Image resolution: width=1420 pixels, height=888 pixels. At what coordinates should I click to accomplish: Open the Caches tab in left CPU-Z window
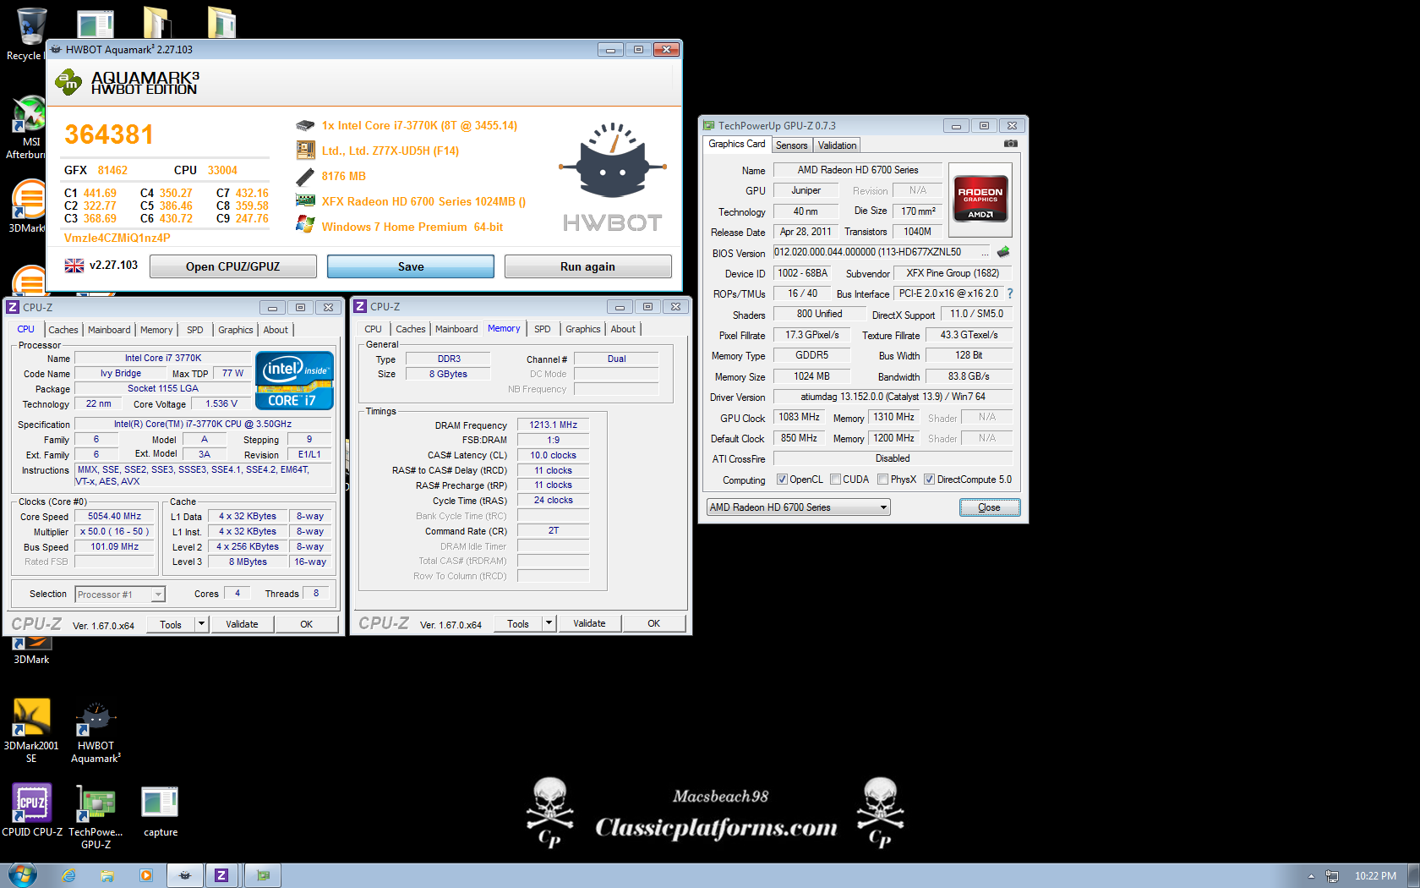pyautogui.click(x=63, y=330)
